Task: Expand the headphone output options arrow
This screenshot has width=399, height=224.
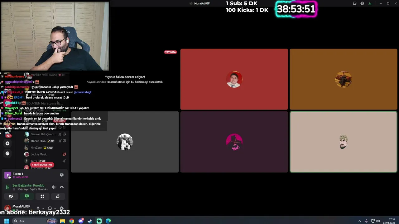Action: (x=55, y=208)
